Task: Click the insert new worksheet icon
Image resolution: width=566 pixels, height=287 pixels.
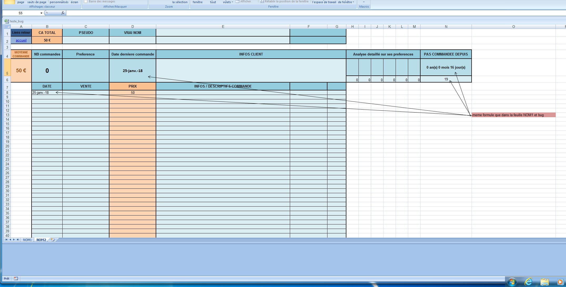Action: 53,240
